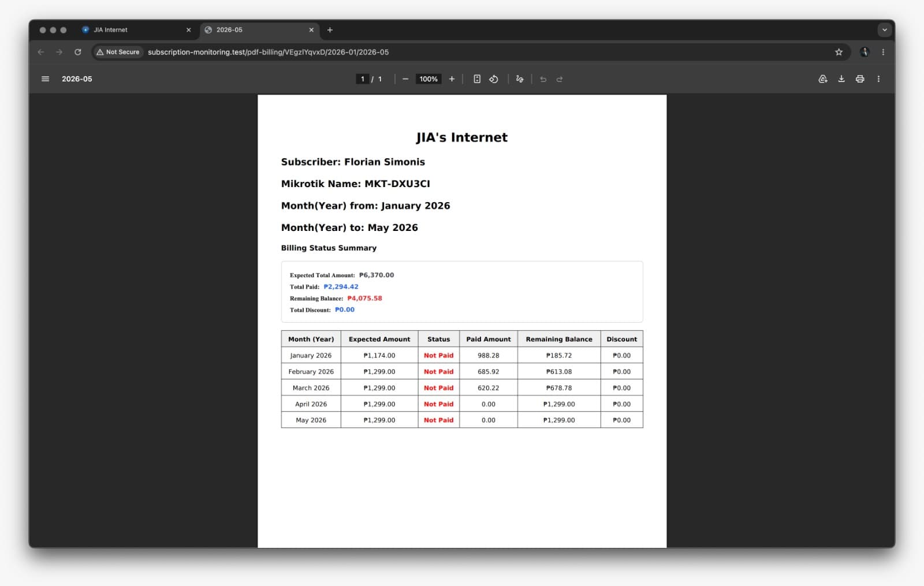Reload the current page
Viewport: 924px width, 586px height.
(x=78, y=52)
